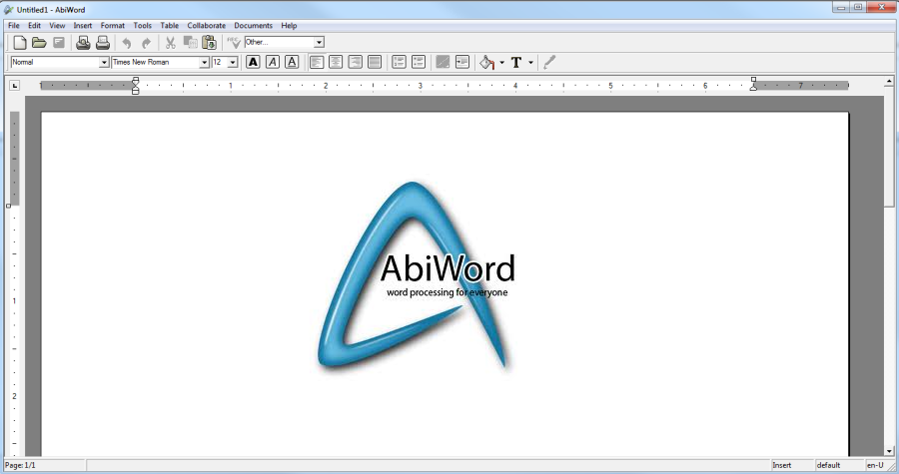Toggle bold text formatting
Screen dimensions: 899x474
click(x=253, y=62)
